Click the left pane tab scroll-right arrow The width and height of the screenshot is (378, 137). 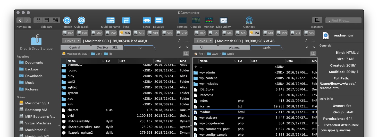click(x=187, y=47)
